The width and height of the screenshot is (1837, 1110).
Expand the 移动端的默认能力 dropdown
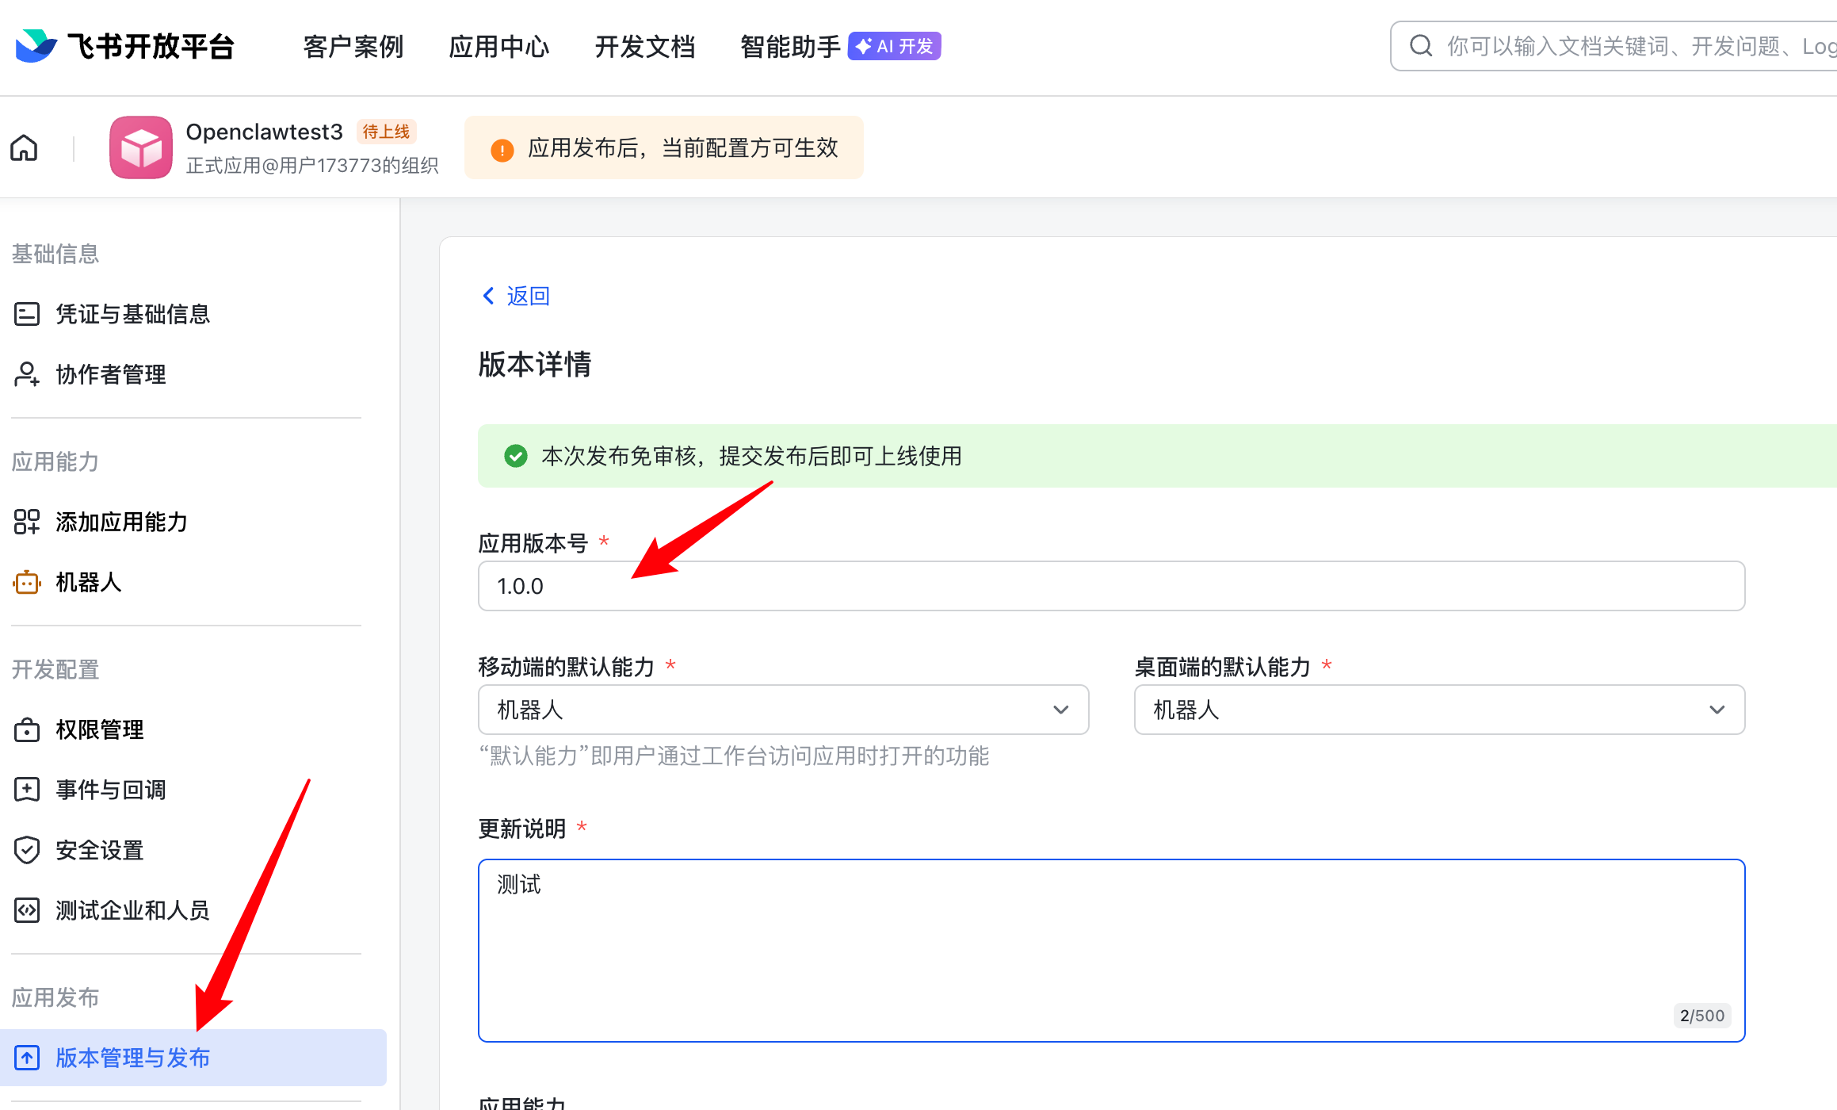(783, 710)
